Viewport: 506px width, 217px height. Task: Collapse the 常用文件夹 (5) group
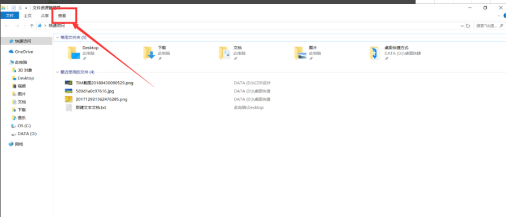58,38
